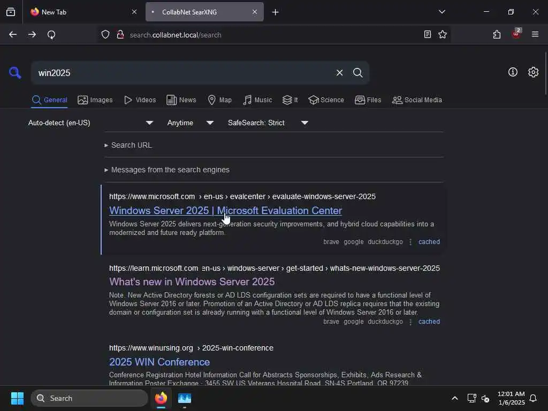Go forward one page
The height and width of the screenshot is (411, 548).
pos(32,35)
